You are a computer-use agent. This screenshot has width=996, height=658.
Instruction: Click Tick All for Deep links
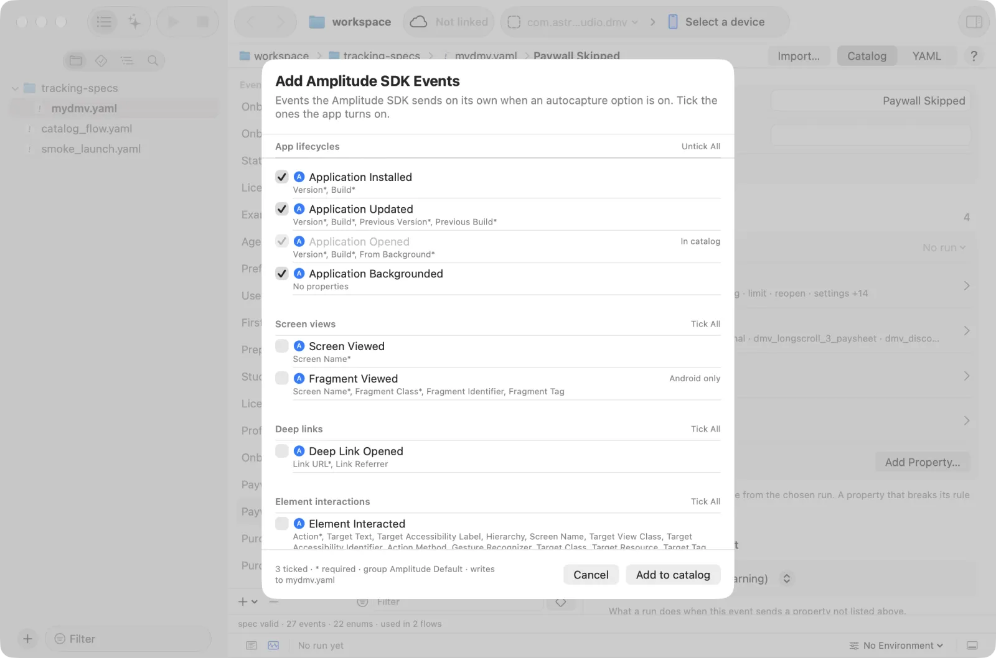[705, 429]
